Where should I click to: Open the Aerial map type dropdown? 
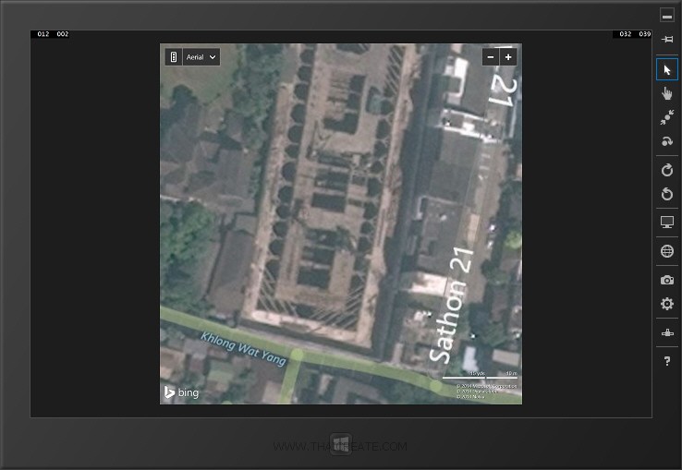pyautogui.click(x=201, y=57)
